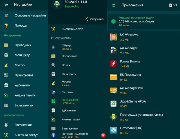Open Мусор 4 элем. entry in drawer
The height and width of the screenshot is (139, 180).
pos(77,83)
